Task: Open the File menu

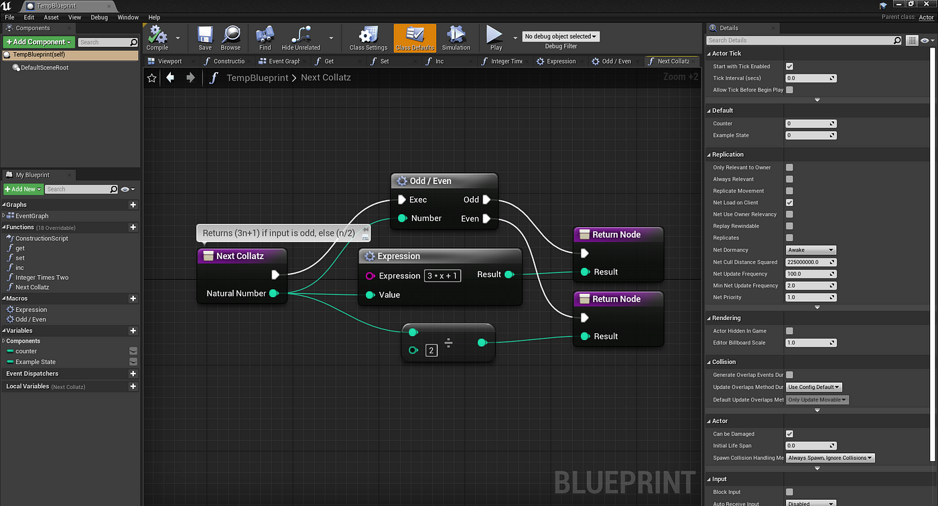Action: pyautogui.click(x=9, y=17)
